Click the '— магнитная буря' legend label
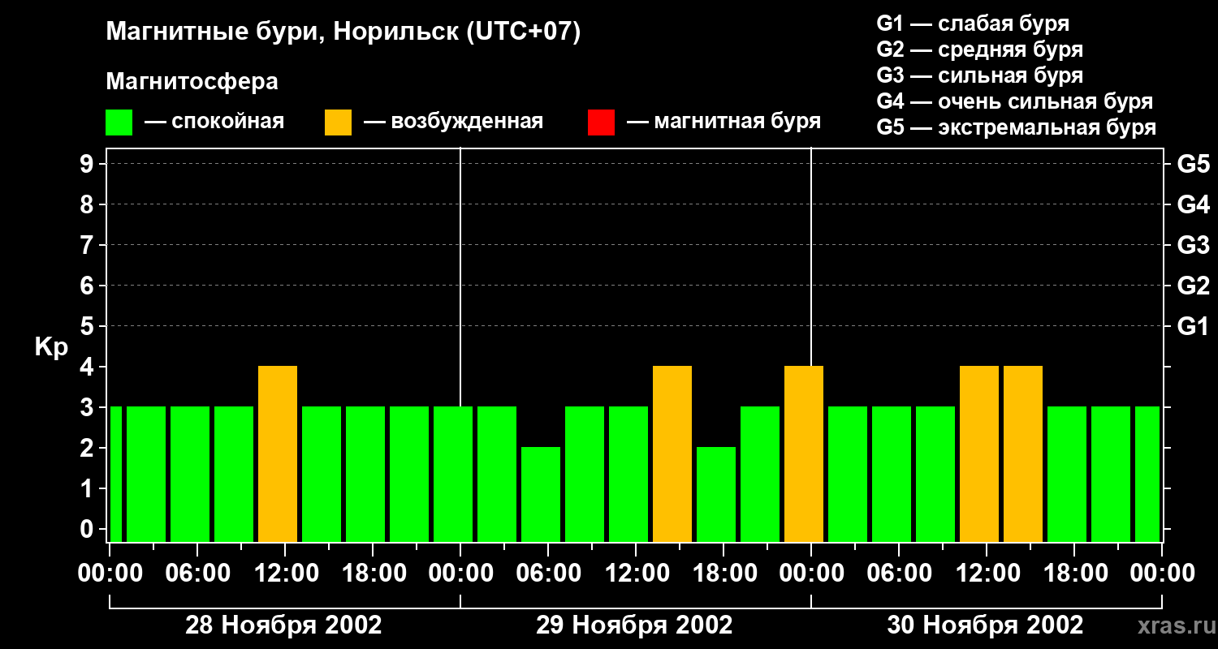Screen dimensions: 1218x649 pyautogui.click(x=723, y=122)
